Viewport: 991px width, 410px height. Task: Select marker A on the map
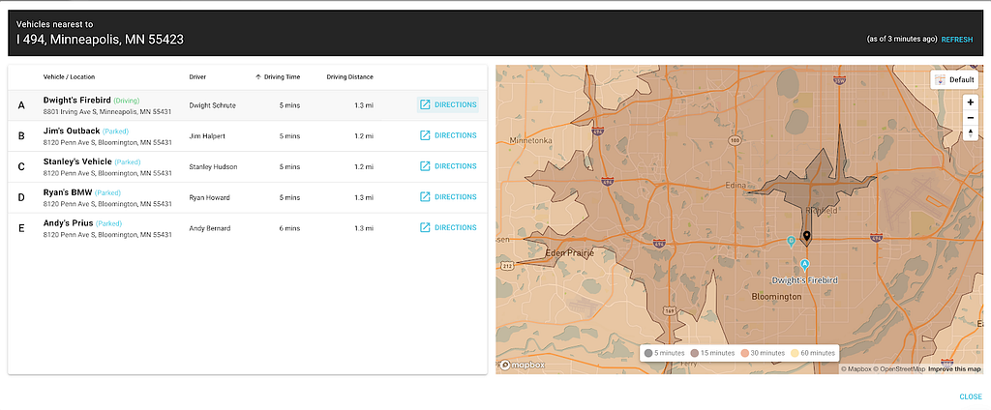[x=804, y=265]
